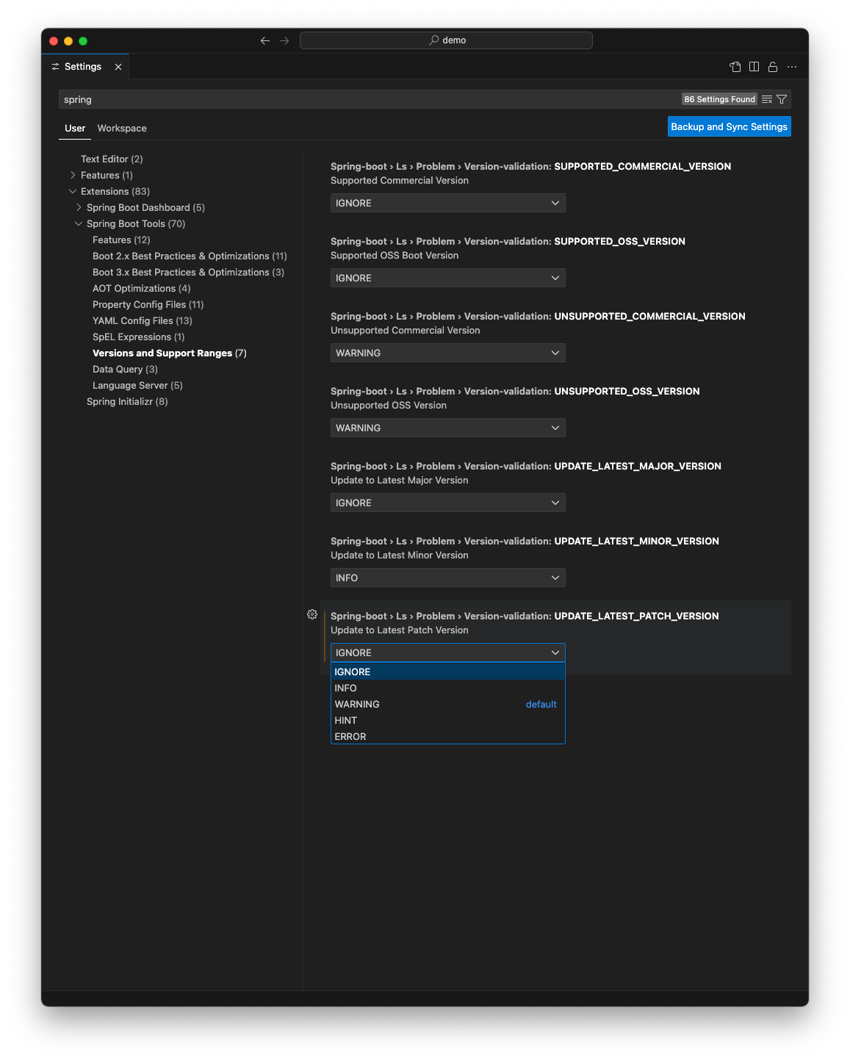Viewport: 850px width, 1061px height.
Task: Choose HINT in the open list
Action: coord(447,720)
